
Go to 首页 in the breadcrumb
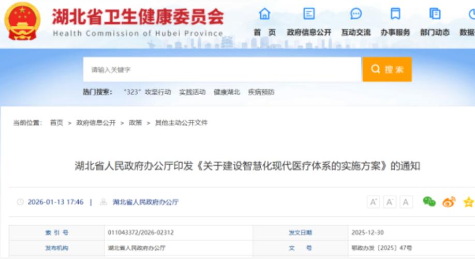(56, 123)
